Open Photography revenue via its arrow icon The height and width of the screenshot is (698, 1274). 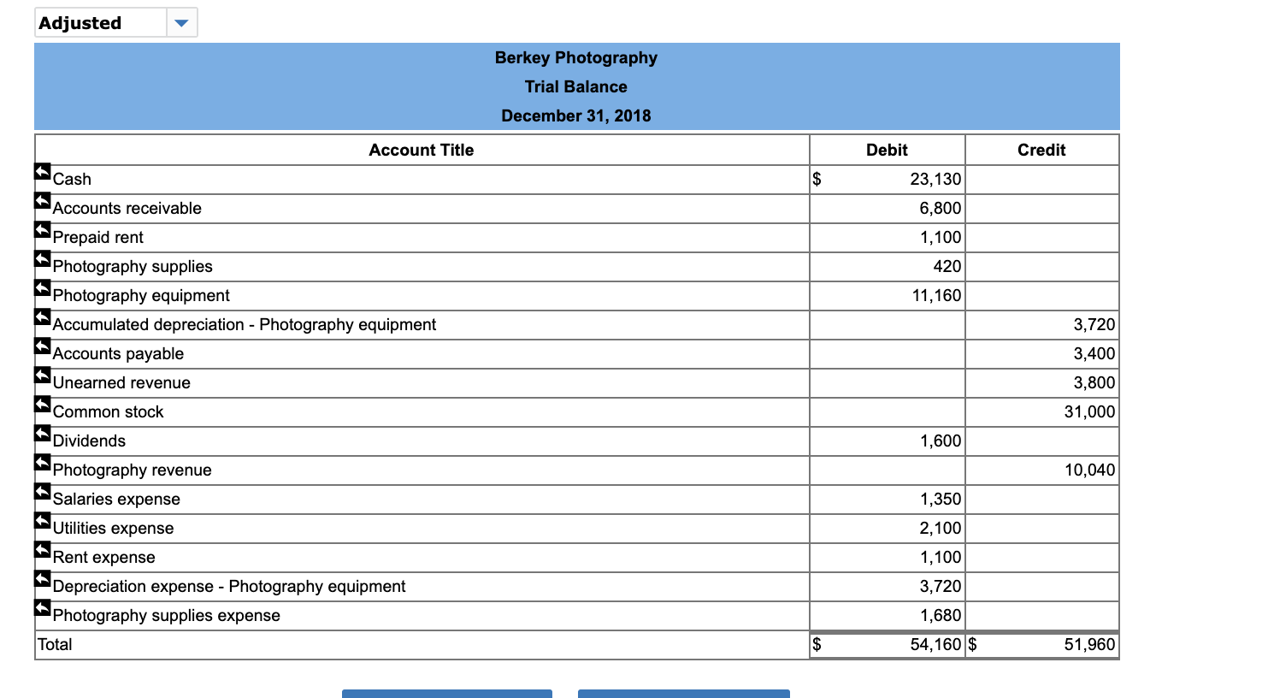point(43,463)
